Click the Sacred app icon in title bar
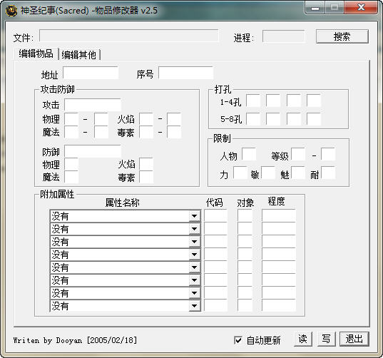This screenshot has width=383, height=358. [11, 11]
